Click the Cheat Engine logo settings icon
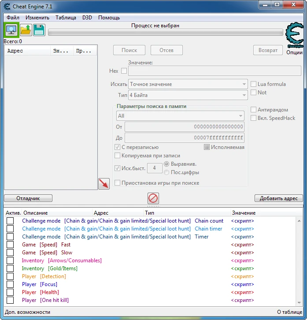 295,35
